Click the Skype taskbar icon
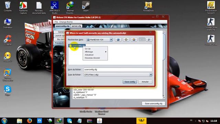Image resolution: width=220 pixels, height=124 pixels. (x=69, y=121)
